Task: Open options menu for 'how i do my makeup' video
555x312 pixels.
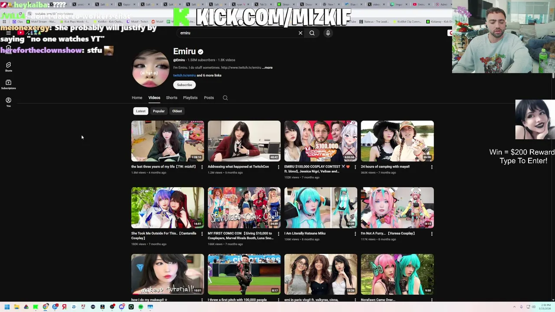Action: [x=202, y=300]
